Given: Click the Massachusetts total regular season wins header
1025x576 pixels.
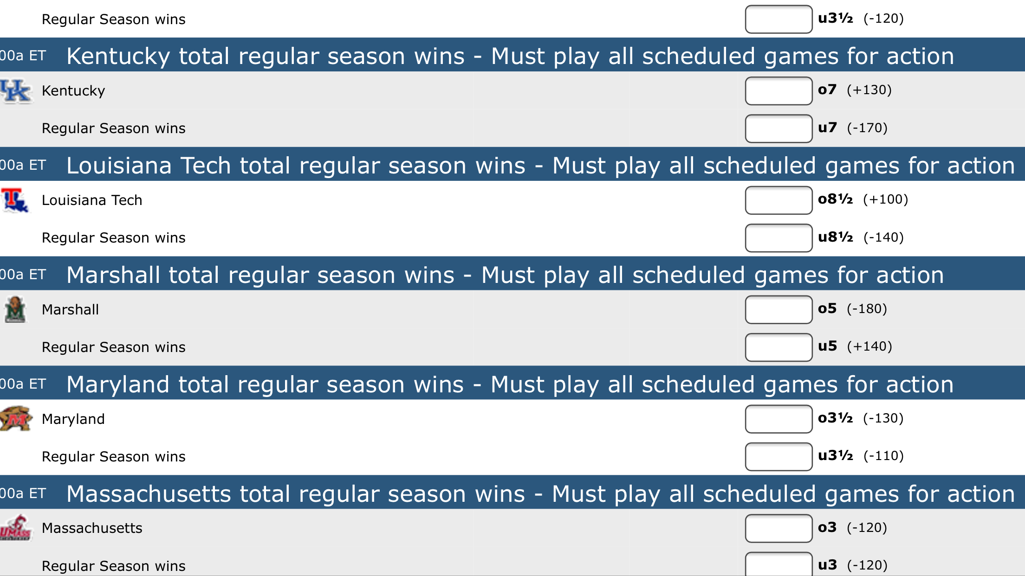Looking at the screenshot, I should (x=540, y=494).
